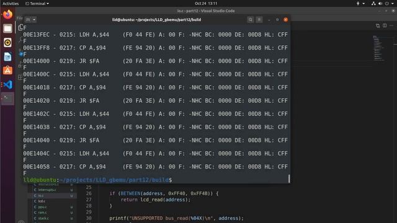
Task: Open the Files manager in the dock
Action: [7, 28]
